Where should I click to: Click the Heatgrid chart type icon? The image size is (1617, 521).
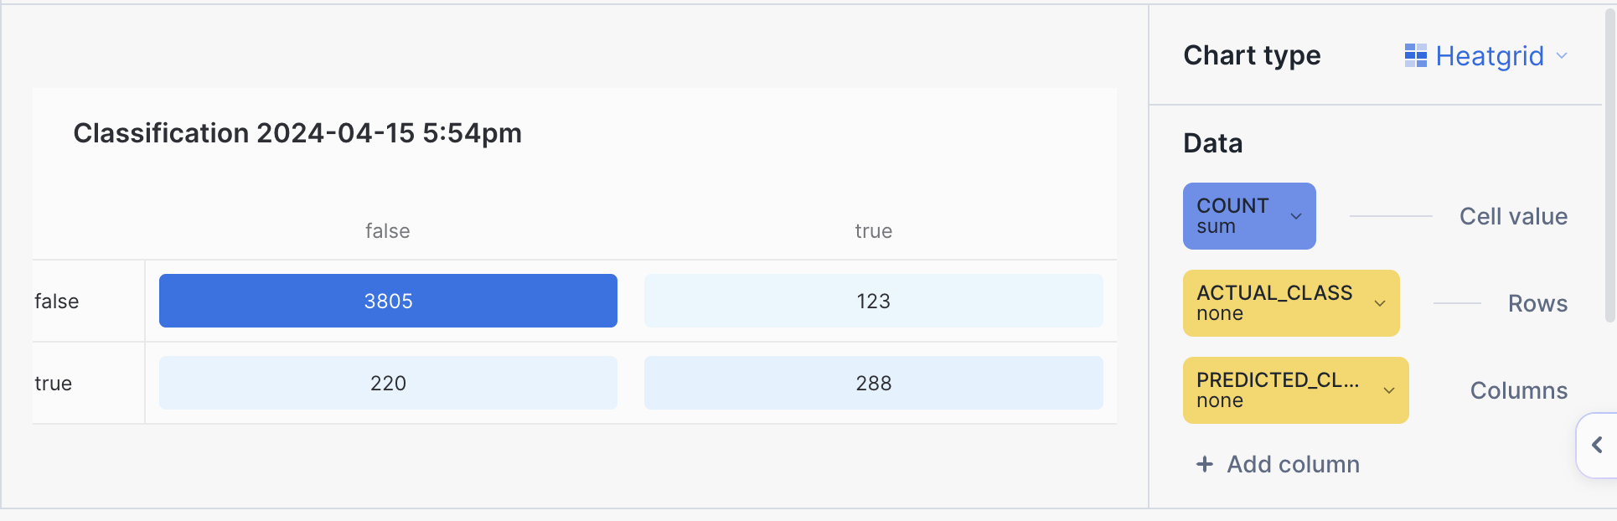(1415, 55)
